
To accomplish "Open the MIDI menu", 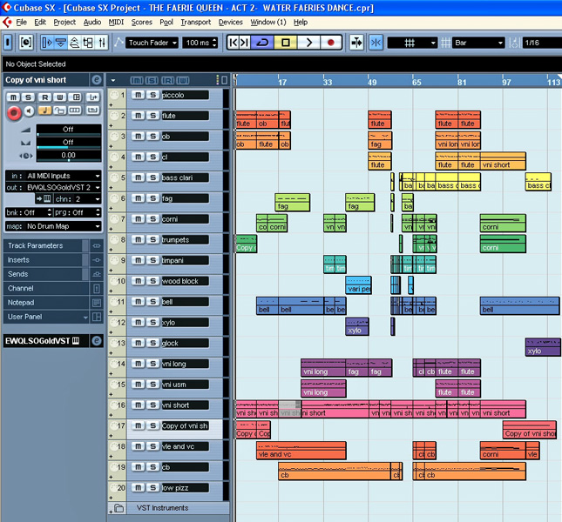I will pos(116,22).
